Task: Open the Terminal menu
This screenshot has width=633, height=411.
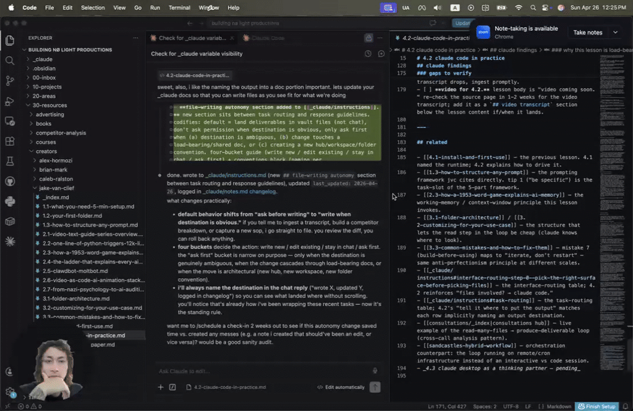Action: (179, 7)
